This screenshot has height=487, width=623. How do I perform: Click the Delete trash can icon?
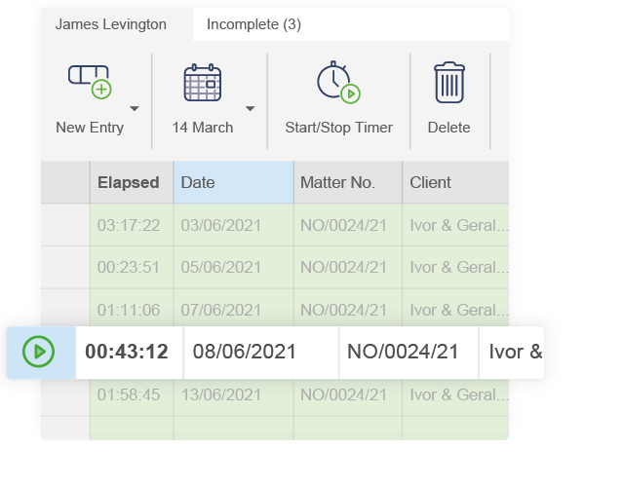pos(449,82)
